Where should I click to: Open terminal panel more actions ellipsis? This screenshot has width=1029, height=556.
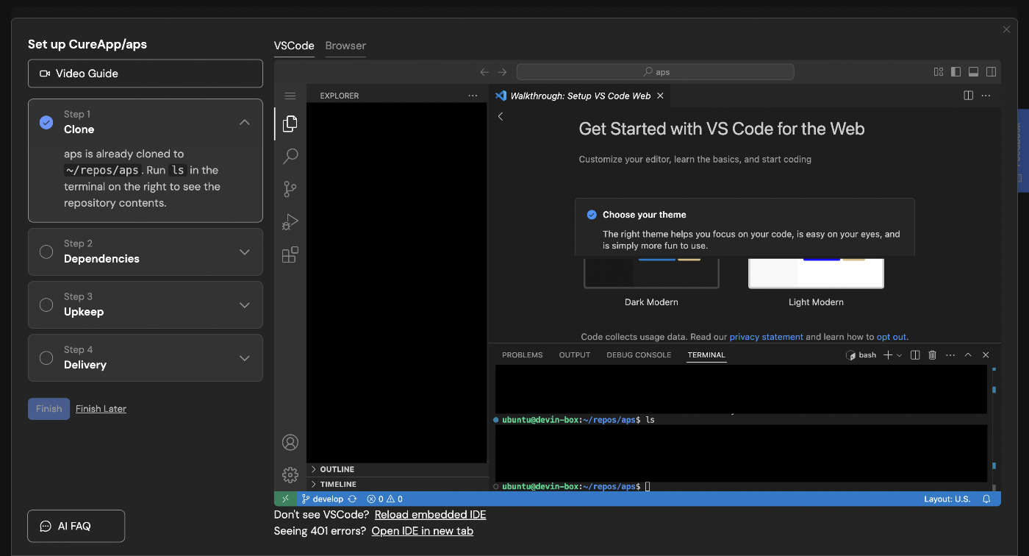950,354
